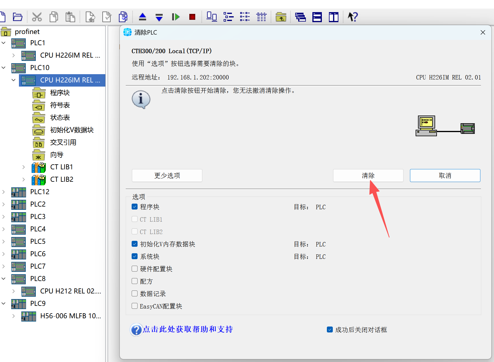Collapse the PLC8 tree node
Image resolution: width=494 pixels, height=362 pixels.
(4, 279)
